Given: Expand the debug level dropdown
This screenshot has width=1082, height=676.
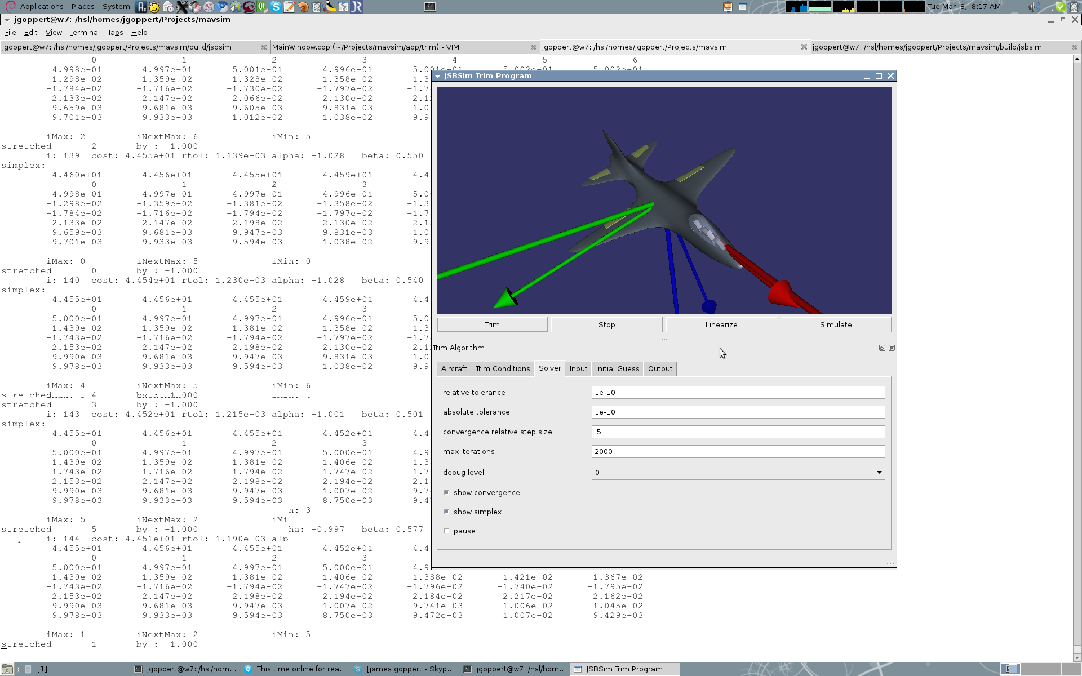Looking at the screenshot, I should (879, 473).
